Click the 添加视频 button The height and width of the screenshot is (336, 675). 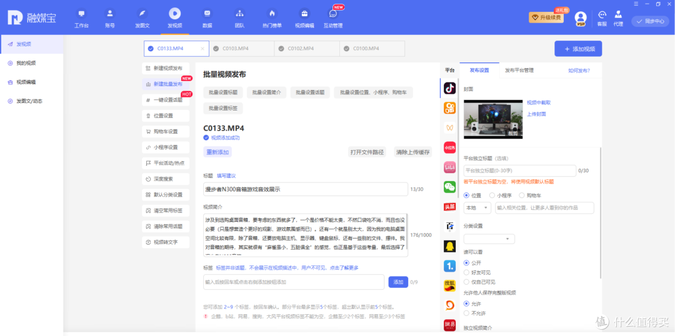[x=578, y=49]
